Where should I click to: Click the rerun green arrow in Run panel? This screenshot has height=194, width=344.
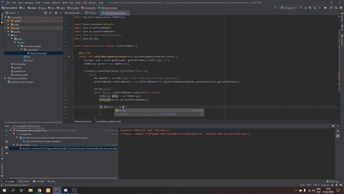tap(6, 130)
